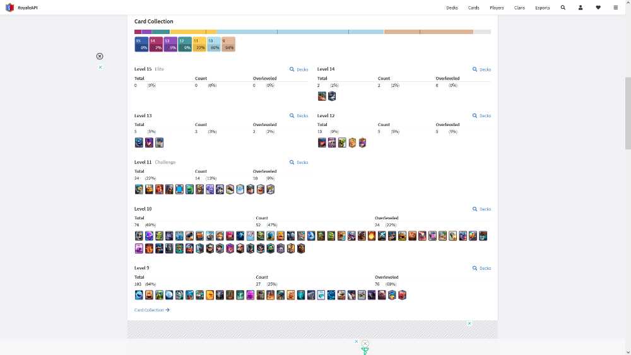The image size is (631, 355).
Task: Follow the Card Collection arrow link
Action: coord(151,310)
